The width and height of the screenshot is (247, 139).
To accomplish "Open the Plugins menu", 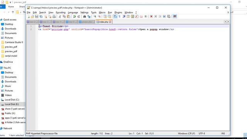I will coord(118,12).
